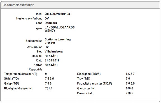Select the Ridelighed scores 8 6.5 7
Viewport: 161px width, 103px height.
[x=130, y=74]
